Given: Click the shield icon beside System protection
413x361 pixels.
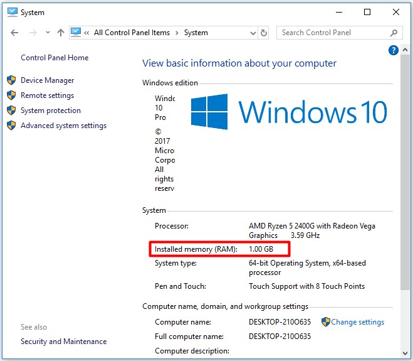Looking at the screenshot, I should (11, 110).
